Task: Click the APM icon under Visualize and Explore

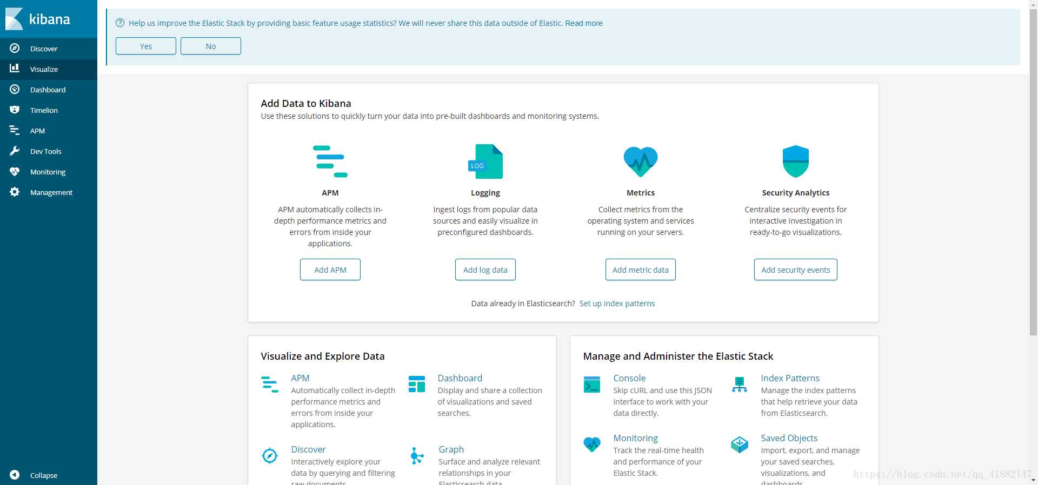Action: [270, 384]
